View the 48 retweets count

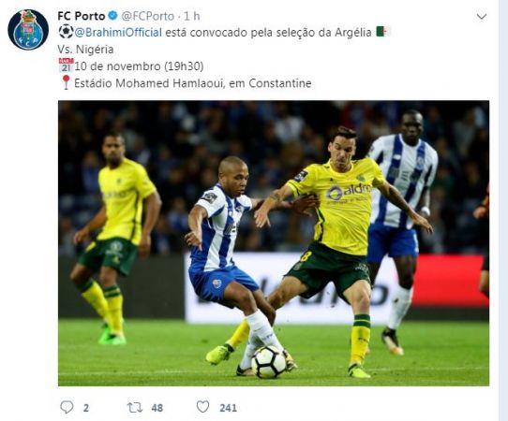tap(157, 408)
